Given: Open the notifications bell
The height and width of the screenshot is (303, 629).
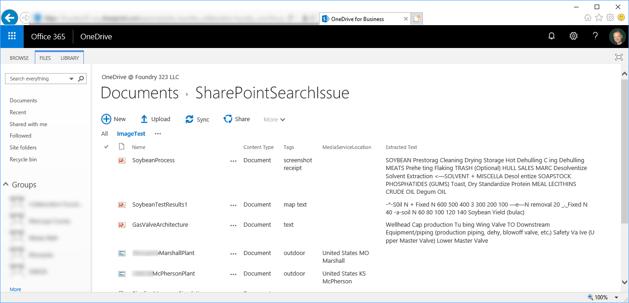Looking at the screenshot, I should point(552,37).
